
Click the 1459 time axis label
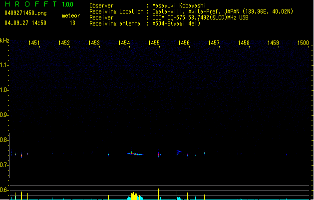(274, 43)
